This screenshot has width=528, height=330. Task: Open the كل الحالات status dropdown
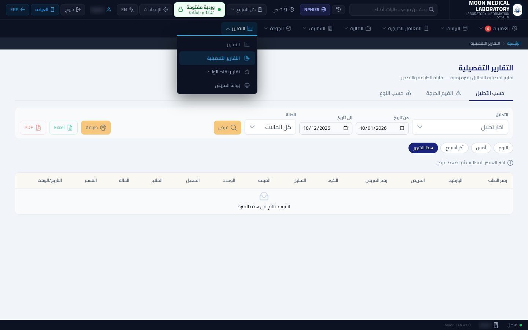click(x=270, y=127)
